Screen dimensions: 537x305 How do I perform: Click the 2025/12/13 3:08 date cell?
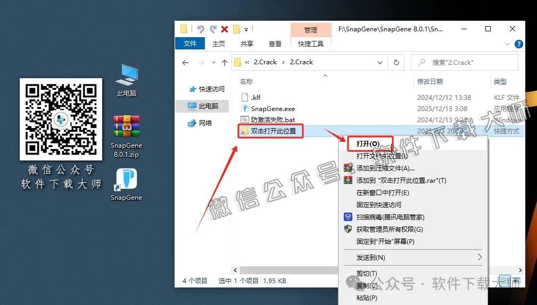(442, 109)
